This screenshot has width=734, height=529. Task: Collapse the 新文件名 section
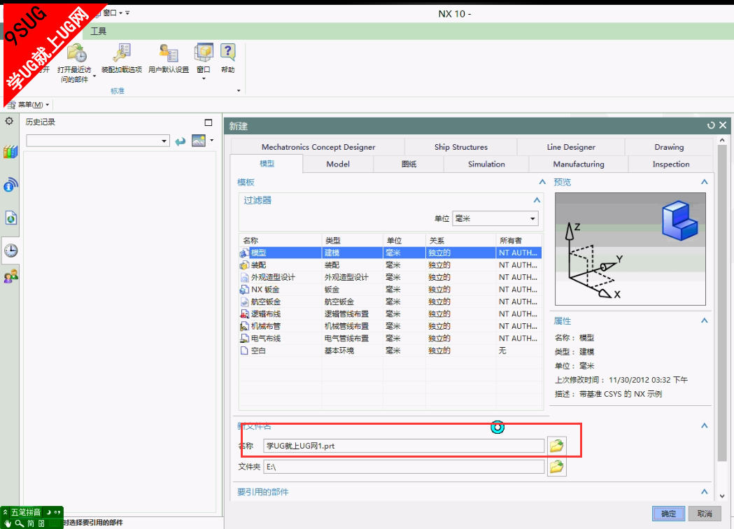pos(704,426)
